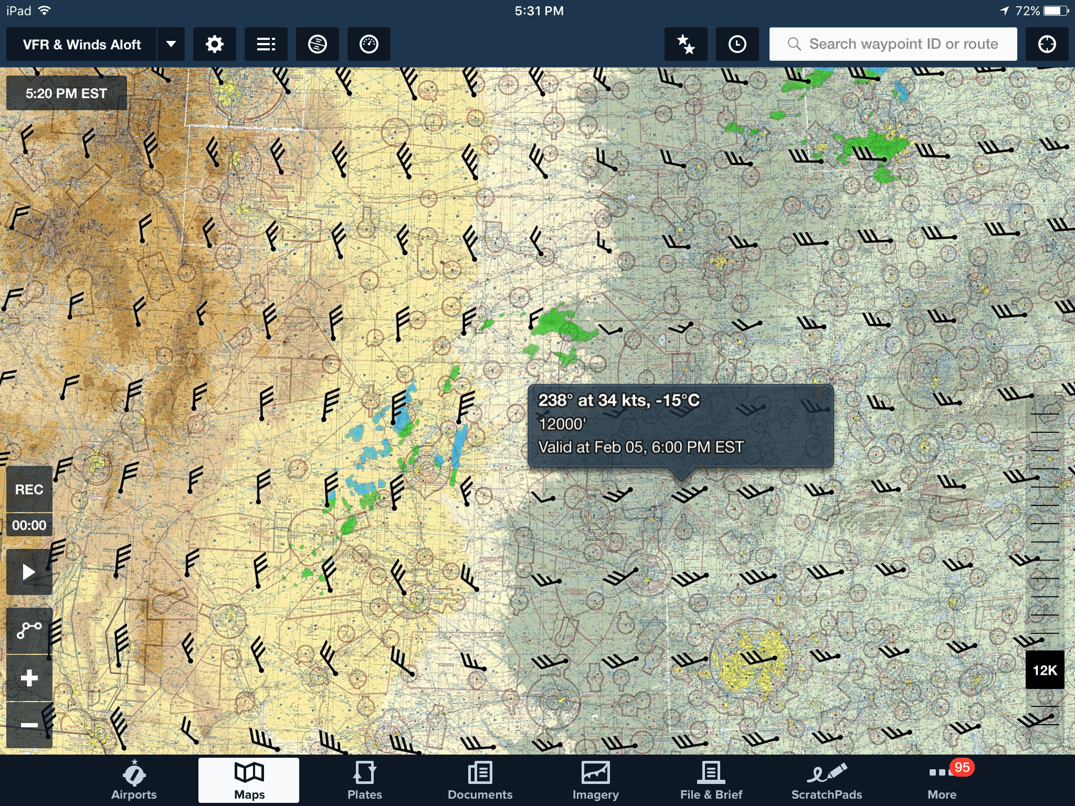Open the Imagery tab
The height and width of the screenshot is (806, 1075).
coord(596,781)
